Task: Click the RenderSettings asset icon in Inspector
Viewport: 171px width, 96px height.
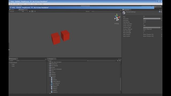Action: (124, 13)
